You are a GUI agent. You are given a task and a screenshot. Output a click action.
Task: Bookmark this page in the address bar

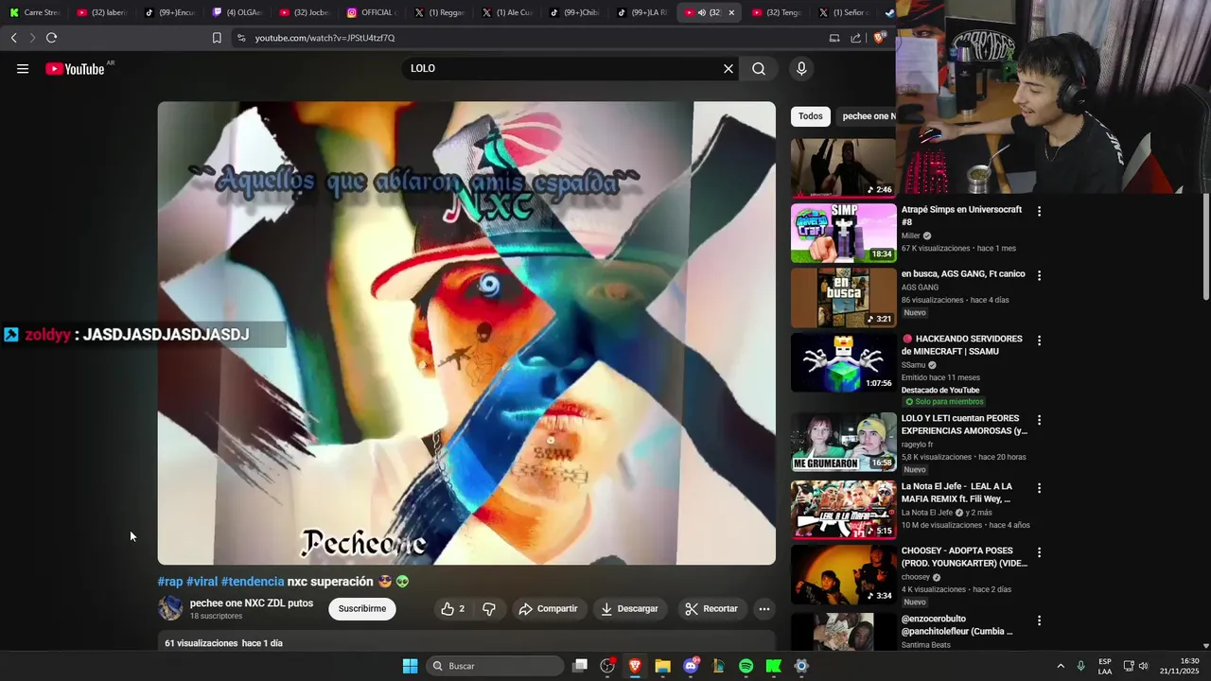coord(217,38)
